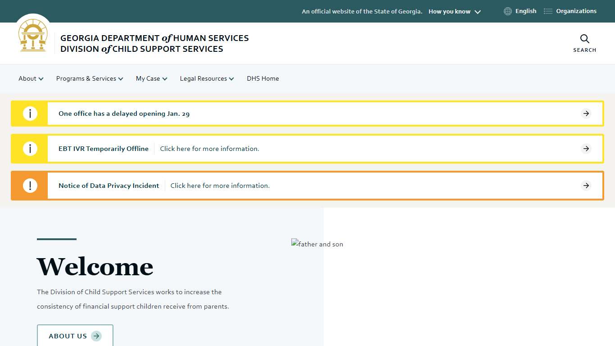Click the father and son image

pyautogui.click(x=317, y=244)
